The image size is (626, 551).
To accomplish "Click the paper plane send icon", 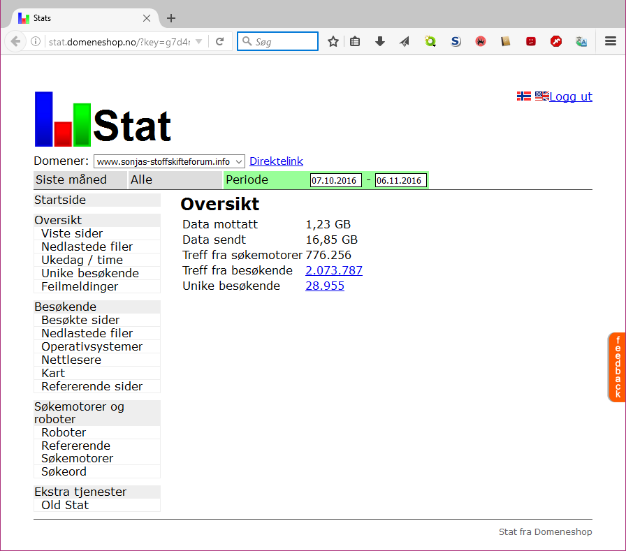I will pos(405,41).
